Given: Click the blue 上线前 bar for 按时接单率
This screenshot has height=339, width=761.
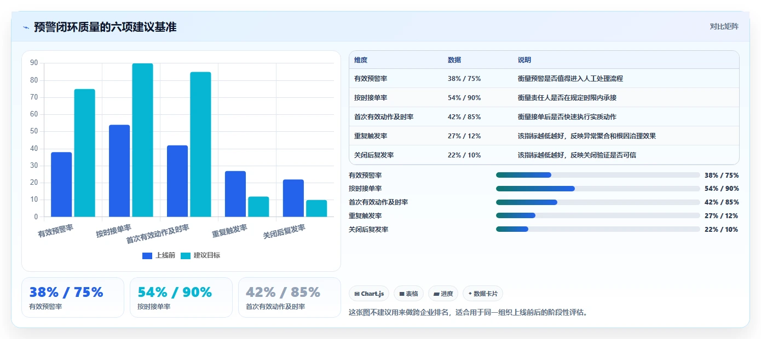Looking at the screenshot, I should pos(119,171).
